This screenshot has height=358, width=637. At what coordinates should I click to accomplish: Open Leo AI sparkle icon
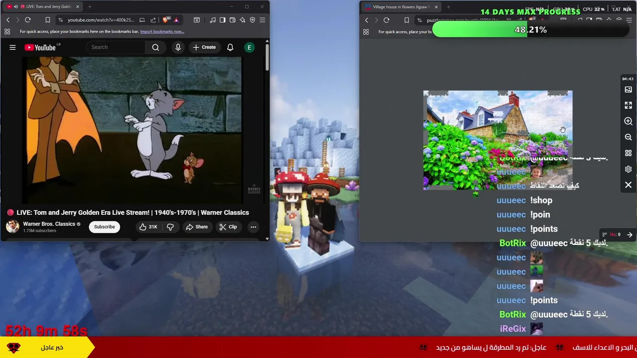point(242,20)
